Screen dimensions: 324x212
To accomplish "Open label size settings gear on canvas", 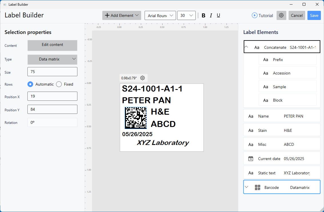I will (143, 78).
